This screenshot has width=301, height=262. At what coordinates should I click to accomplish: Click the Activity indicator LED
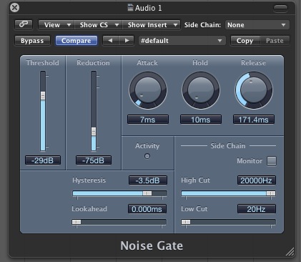147,156
